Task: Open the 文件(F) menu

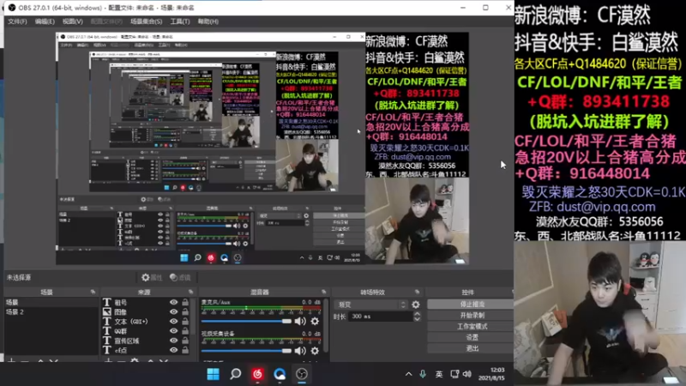Action: click(17, 21)
